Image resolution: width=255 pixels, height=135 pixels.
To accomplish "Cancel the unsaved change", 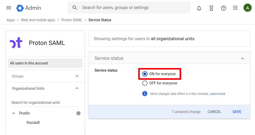I will point(214,112).
